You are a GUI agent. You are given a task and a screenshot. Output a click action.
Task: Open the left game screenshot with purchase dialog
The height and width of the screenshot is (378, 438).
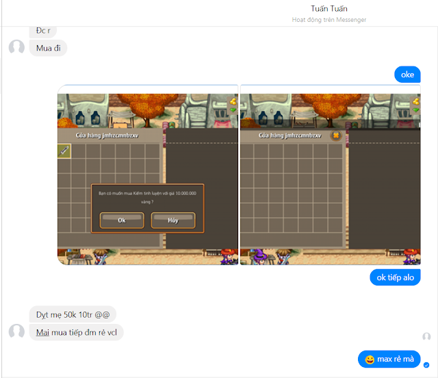click(148, 175)
